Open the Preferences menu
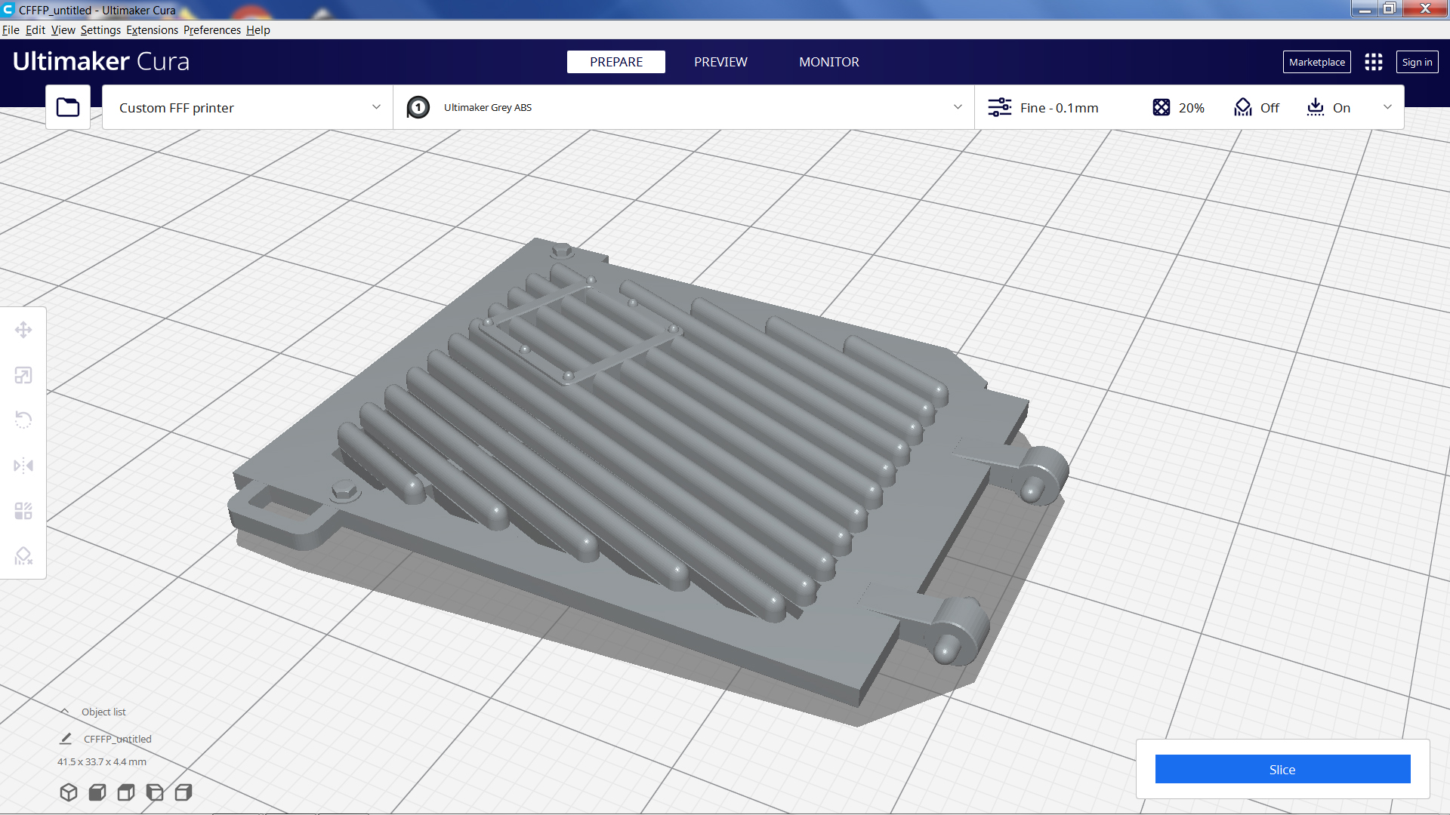The image size is (1450, 815). pyautogui.click(x=211, y=30)
